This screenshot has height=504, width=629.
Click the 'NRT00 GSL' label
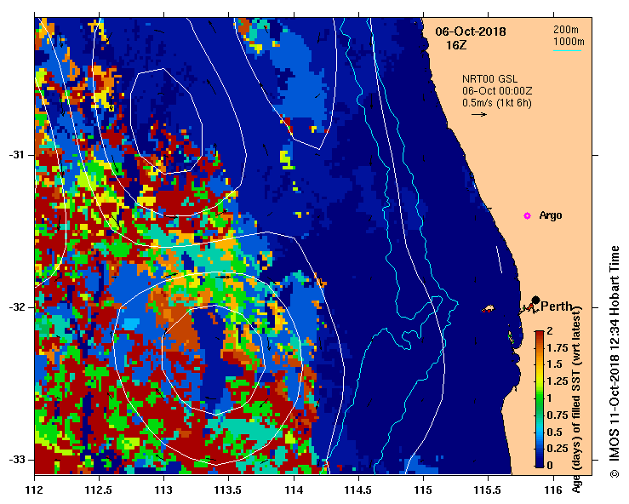tap(489, 79)
